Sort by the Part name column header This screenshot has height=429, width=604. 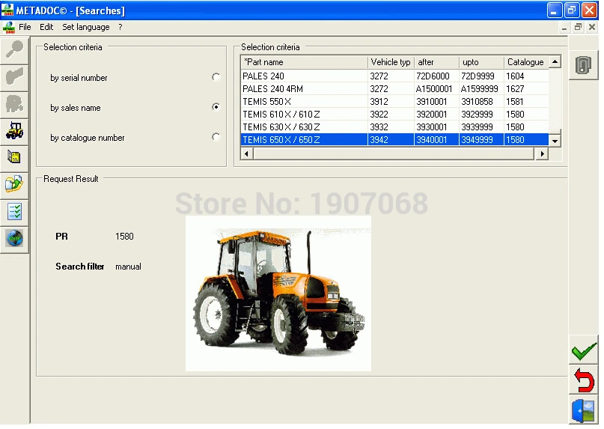click(305, 62)
